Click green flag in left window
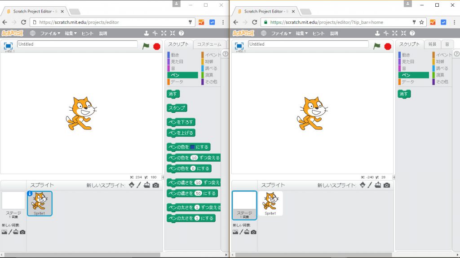The height and width of the screenshot is (258, 460). (146, 46)
